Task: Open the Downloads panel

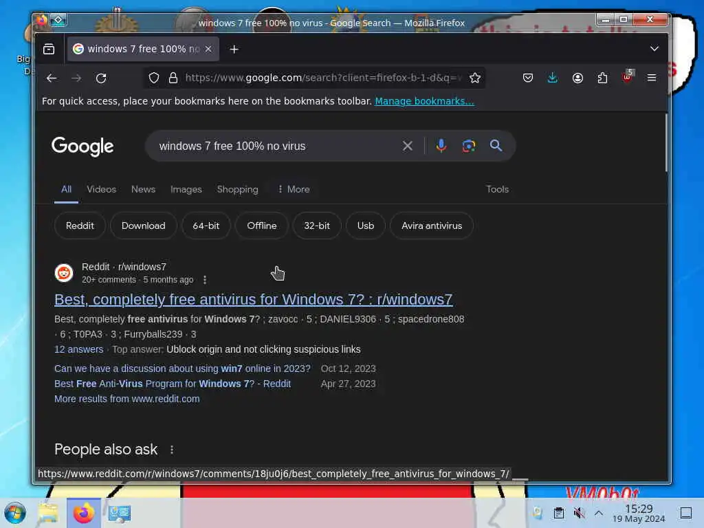Action: tap(553, 78)
